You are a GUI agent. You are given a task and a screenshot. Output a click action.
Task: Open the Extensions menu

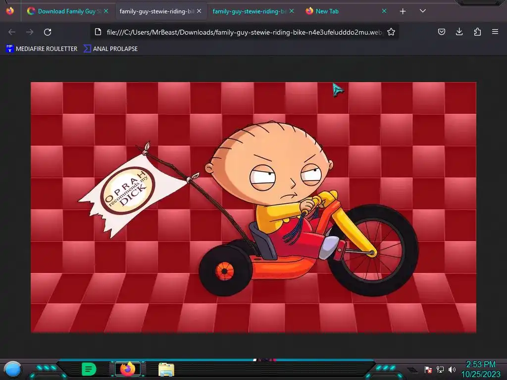[x=477, y=32]
